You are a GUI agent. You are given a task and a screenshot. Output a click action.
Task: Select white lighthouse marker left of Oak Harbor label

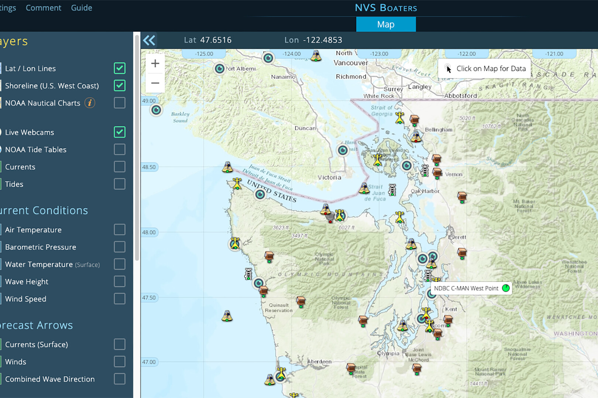tap(392, 190)
